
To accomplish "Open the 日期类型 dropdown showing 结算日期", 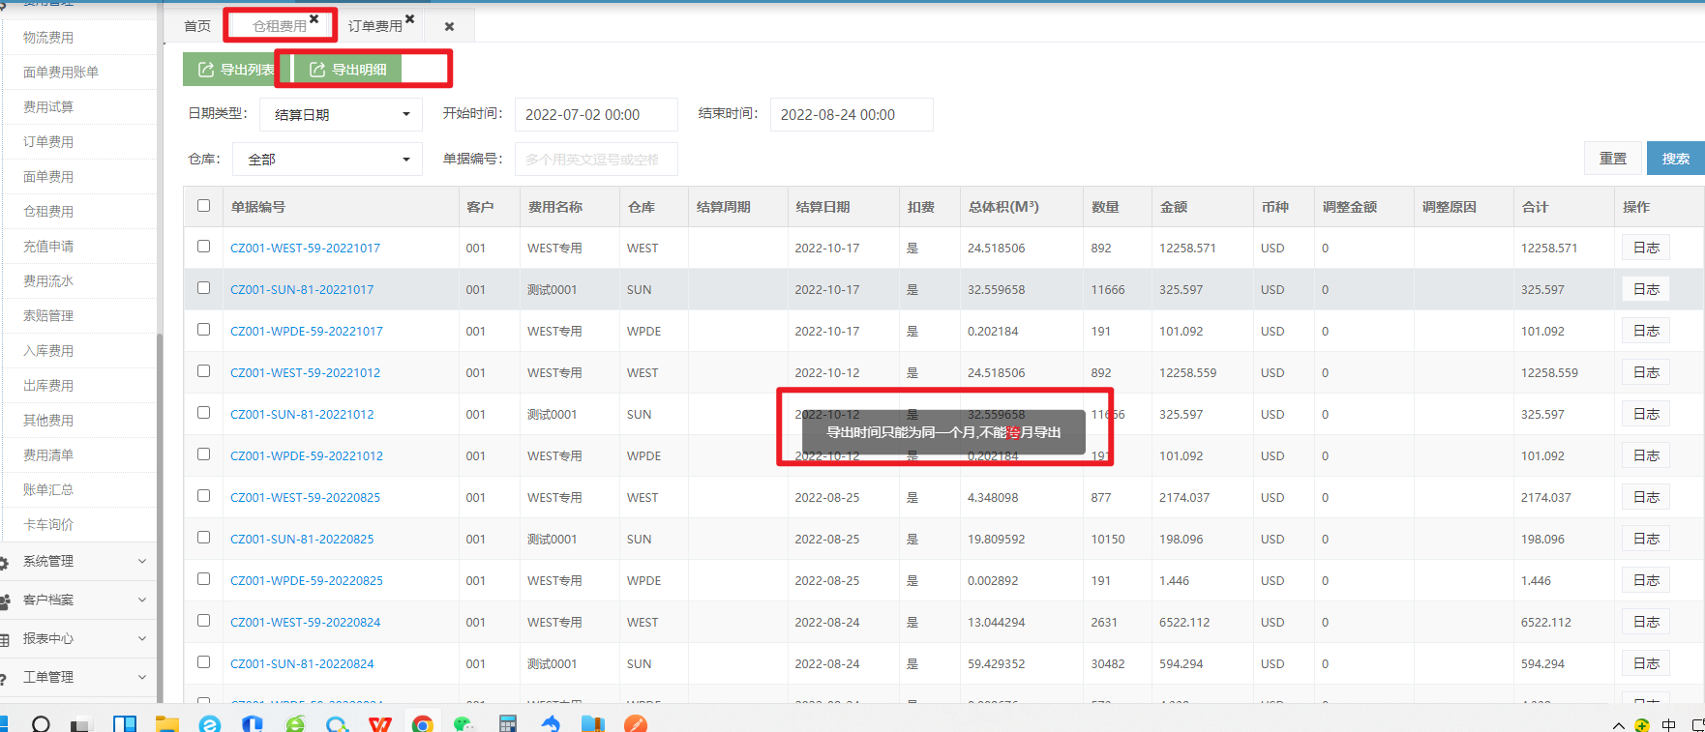I will [341, 114].
